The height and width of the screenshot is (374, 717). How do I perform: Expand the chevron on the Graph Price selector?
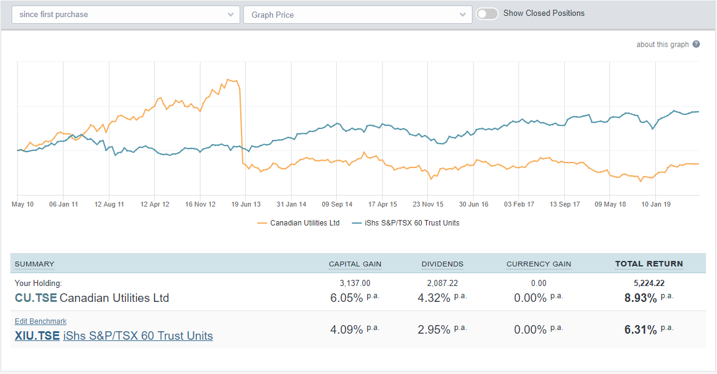(x=463, y=14)
